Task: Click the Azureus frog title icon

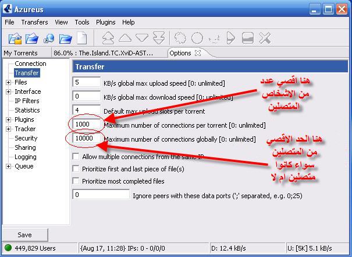Action: pos(8,9)
